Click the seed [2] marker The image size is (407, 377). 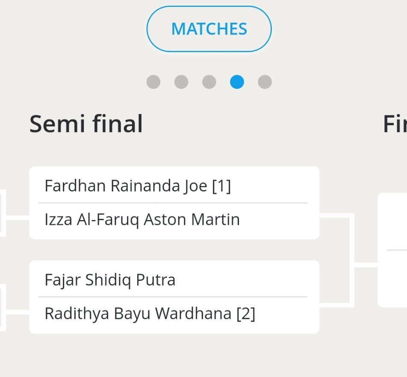point(246,314)
